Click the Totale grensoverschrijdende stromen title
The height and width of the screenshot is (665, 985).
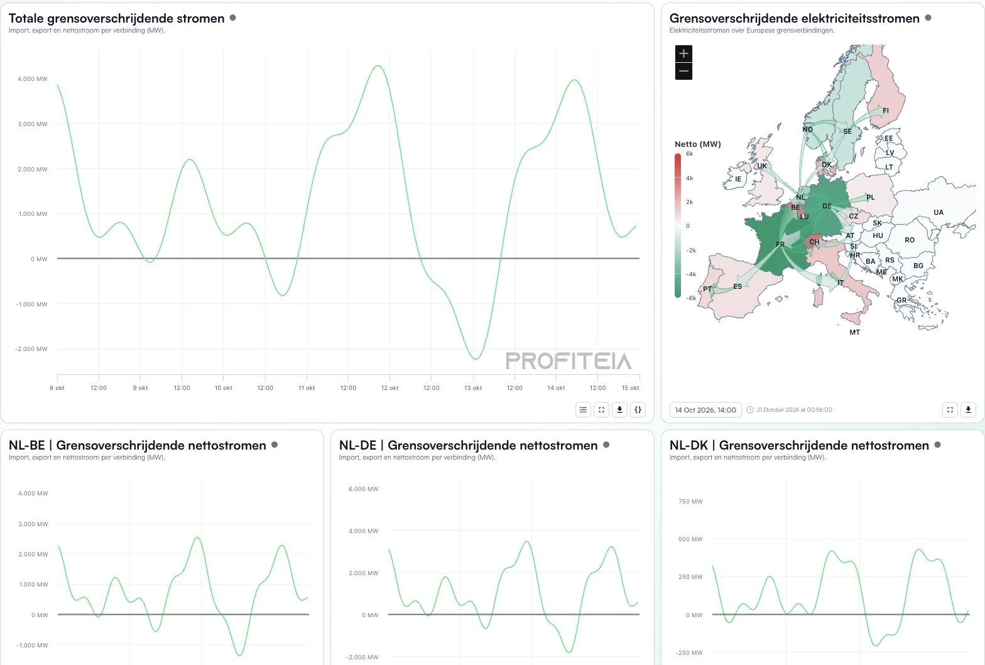pyautogui.click(x=117, y=18)
